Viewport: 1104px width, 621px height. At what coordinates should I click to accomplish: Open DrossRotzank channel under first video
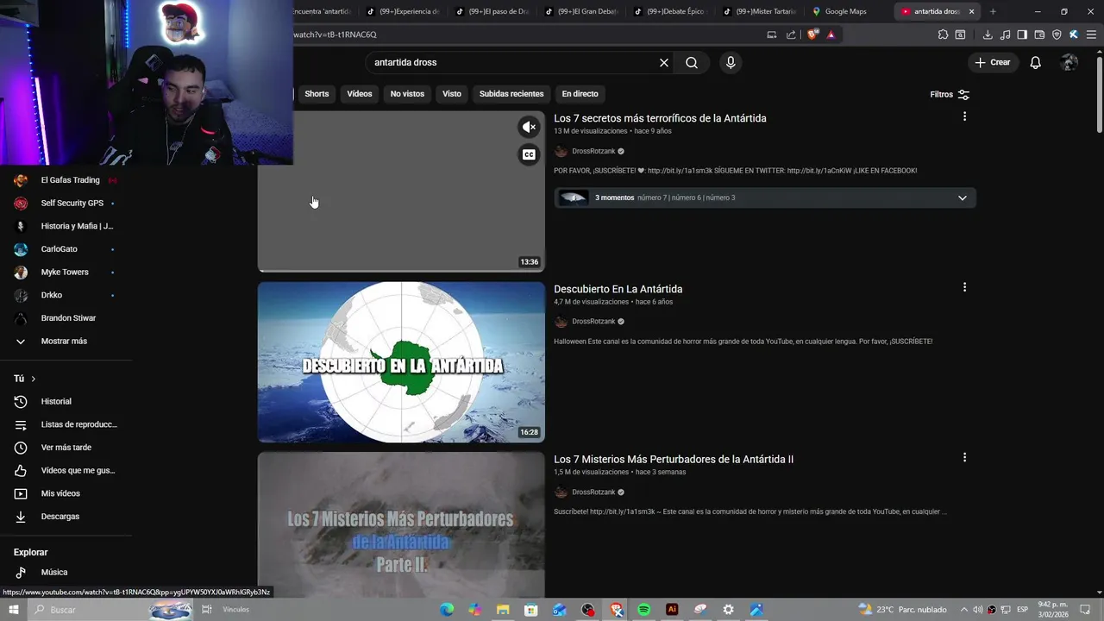click(x=593, y=151)
